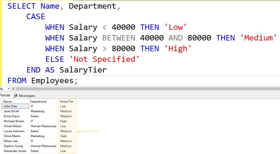Select the Lucas Johnson cell
The height and width of the screenshot is (154, 280).
coord(15,131)
